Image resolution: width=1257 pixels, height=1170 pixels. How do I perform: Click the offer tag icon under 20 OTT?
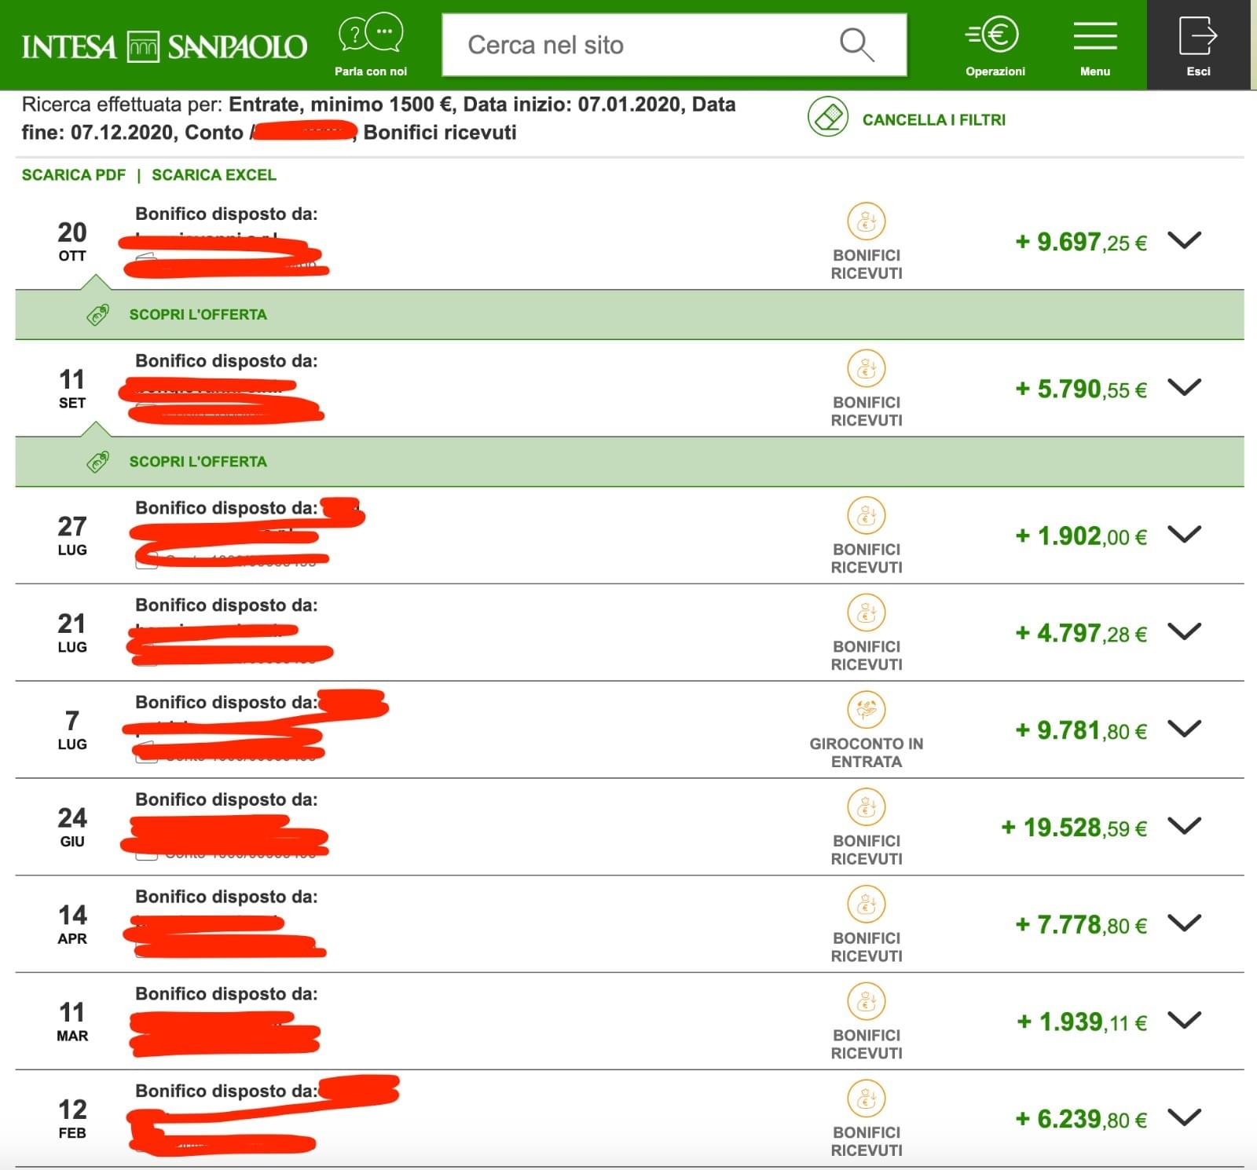(98, 315)
